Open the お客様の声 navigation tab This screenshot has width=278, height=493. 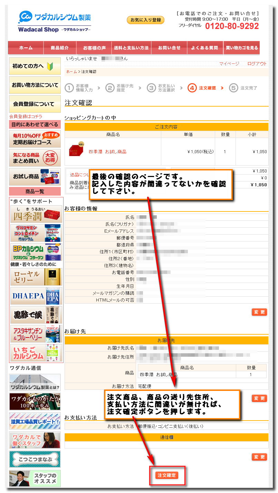94,48
